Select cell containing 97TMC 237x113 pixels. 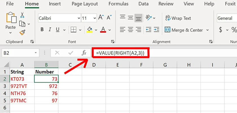(22, 101)
